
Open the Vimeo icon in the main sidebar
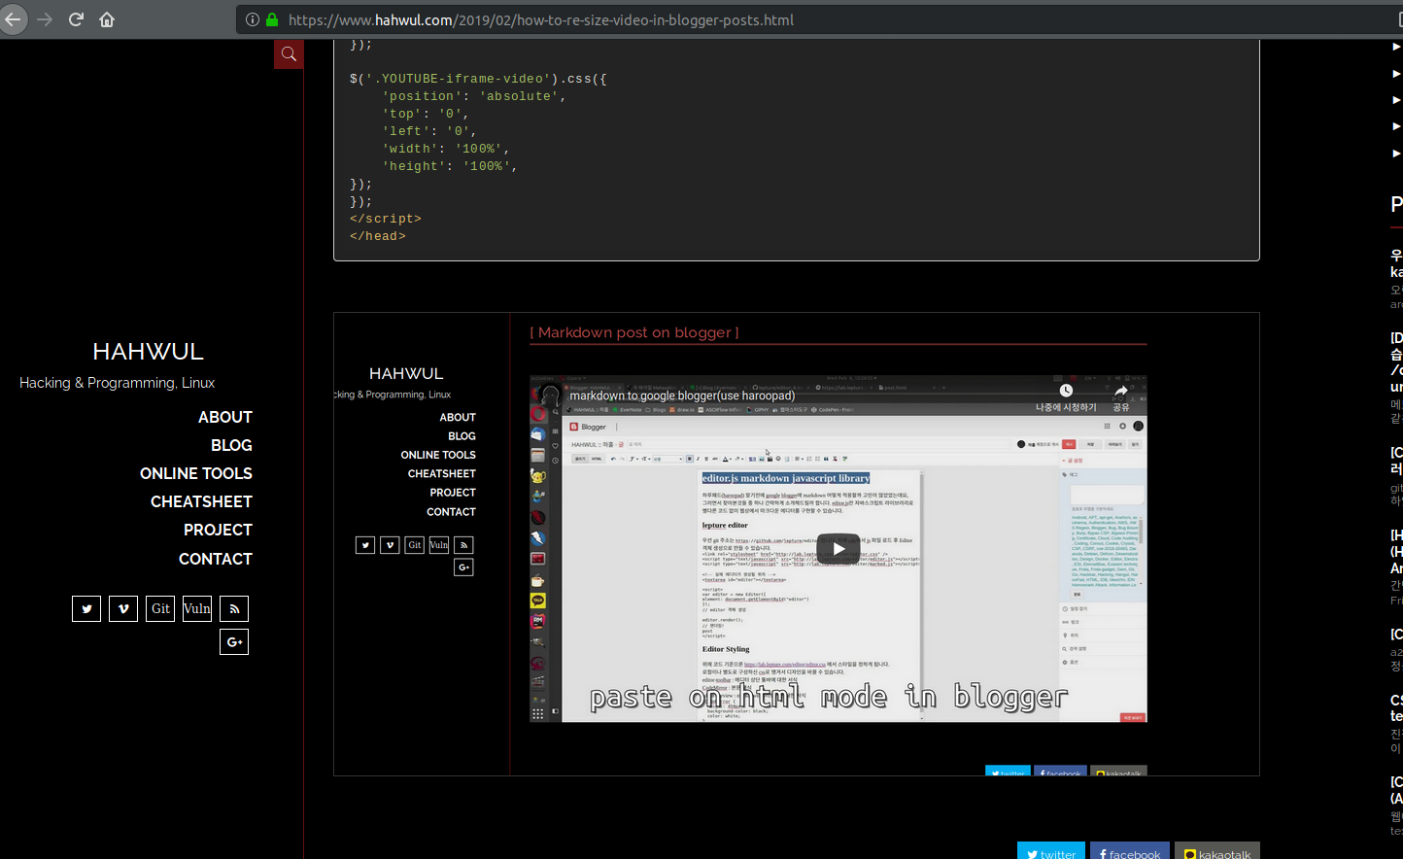click(x=123, y=609)
